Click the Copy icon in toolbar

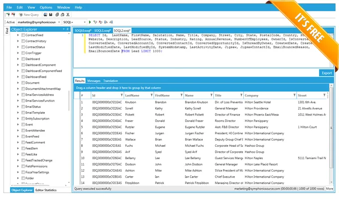point(57,15)
